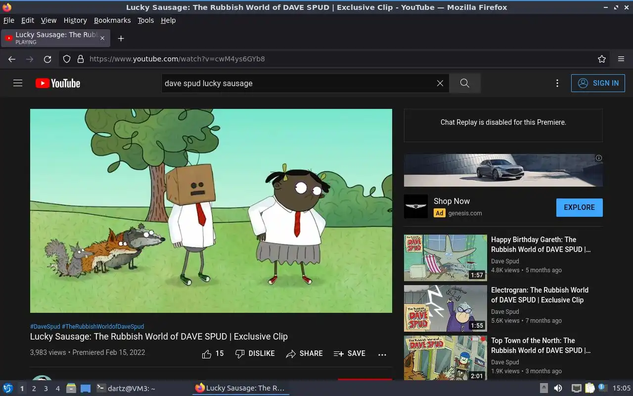The width and height of the screenshot is (633, 396).
Task: Open the file manager taskbar icon
Action: click(x=71, y=389)
